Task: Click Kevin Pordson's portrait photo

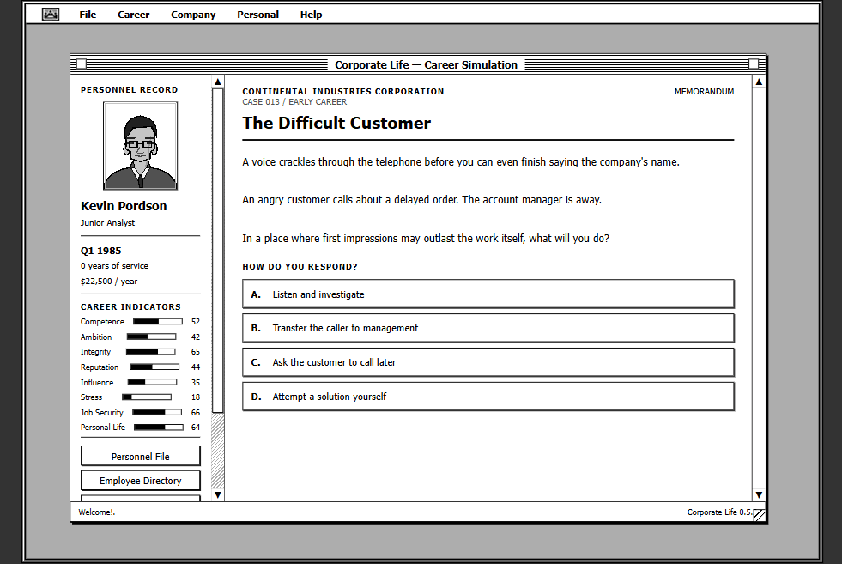Action: [140, 146]
